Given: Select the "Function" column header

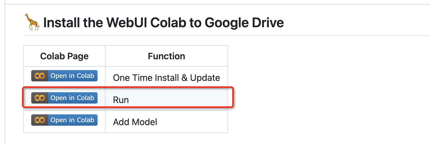Looking at the screenshot, I should (166, 56).
